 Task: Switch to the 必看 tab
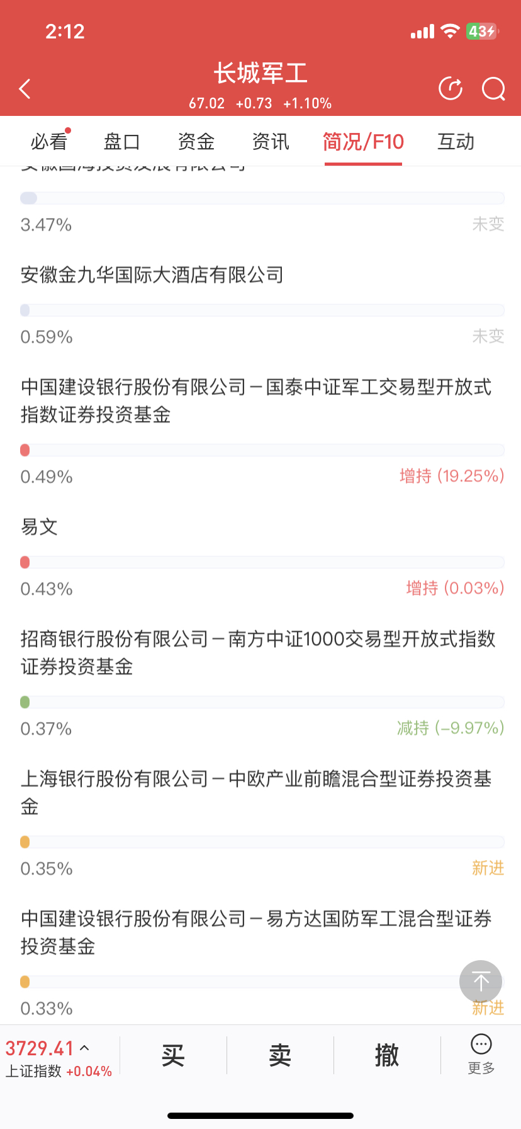point(49,142)
